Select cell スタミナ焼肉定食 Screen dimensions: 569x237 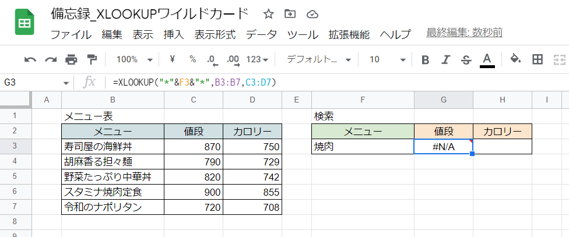[113, 192]
